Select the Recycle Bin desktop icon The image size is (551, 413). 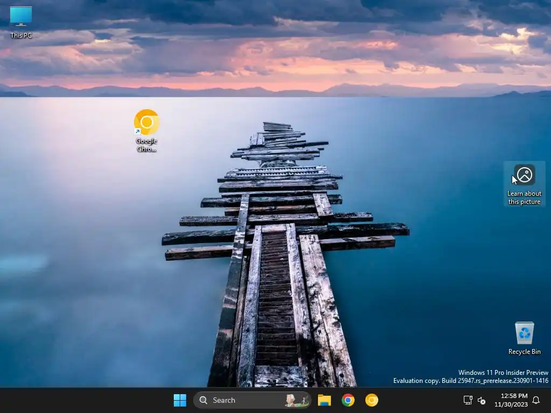524,338
